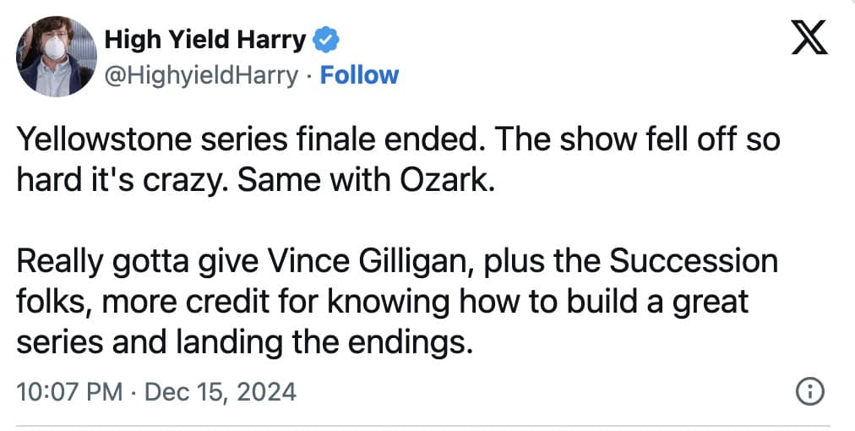
Task: Open the @HighyieldHarry handle link
Action: point(200,75)
